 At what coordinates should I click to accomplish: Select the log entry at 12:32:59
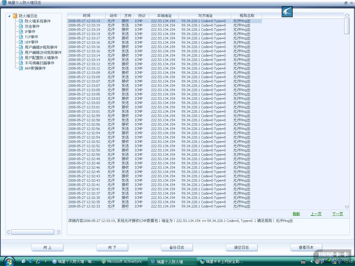[164, 116]
